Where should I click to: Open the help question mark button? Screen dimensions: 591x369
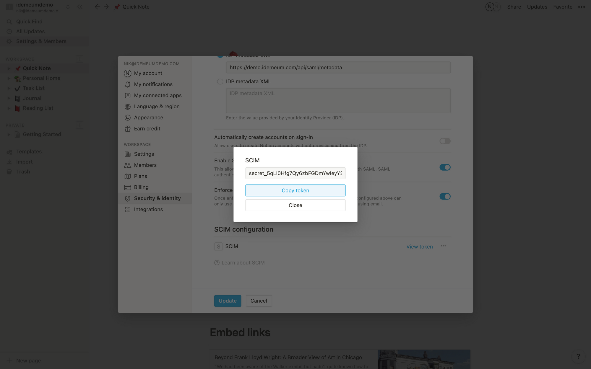click(578, 357)
